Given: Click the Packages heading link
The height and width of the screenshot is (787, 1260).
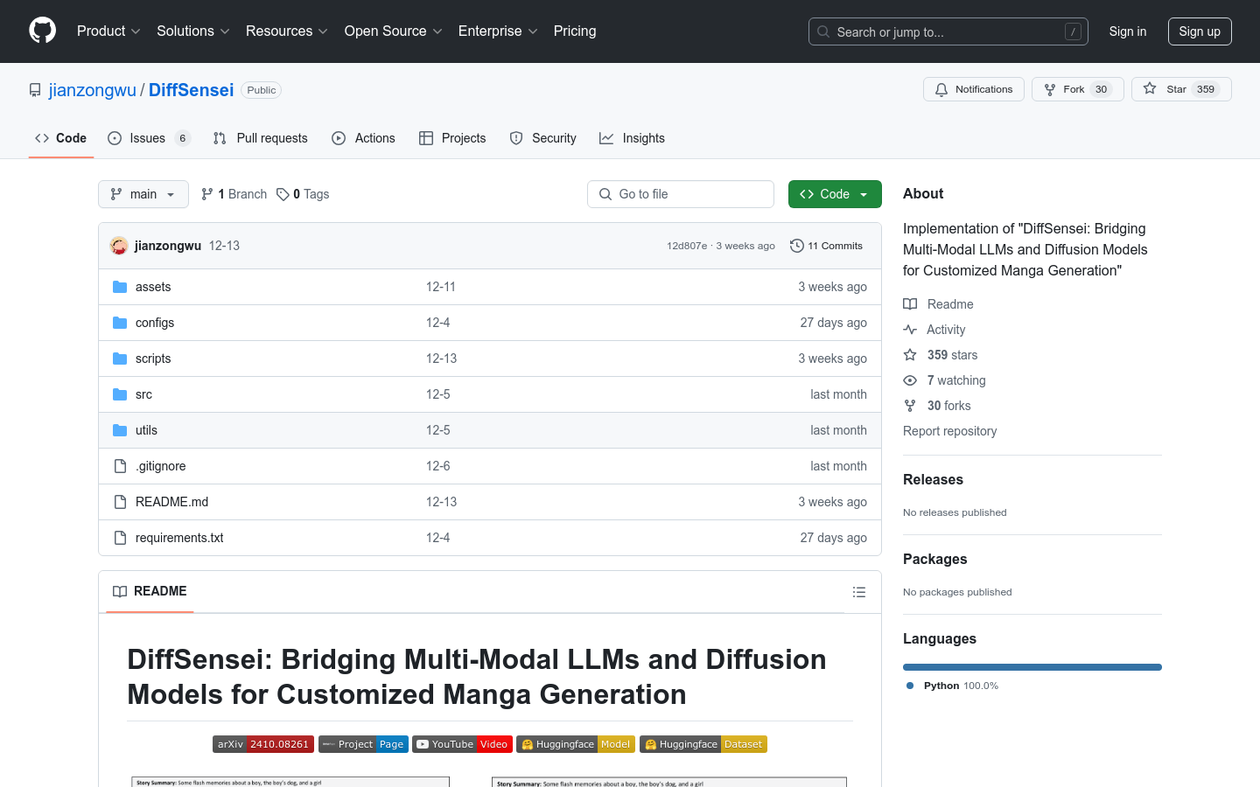Looking at the screenshot, I should (935, 559).
